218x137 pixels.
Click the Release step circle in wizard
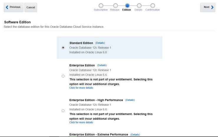coord(115,5)
